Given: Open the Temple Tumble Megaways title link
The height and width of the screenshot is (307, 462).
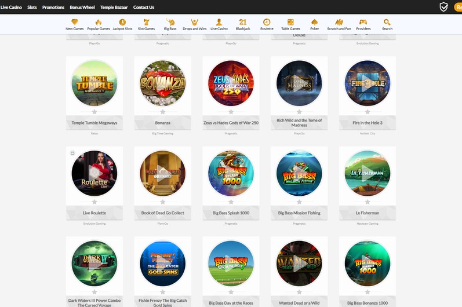Looking at the screenshot, I should click(x=94, y=123).
